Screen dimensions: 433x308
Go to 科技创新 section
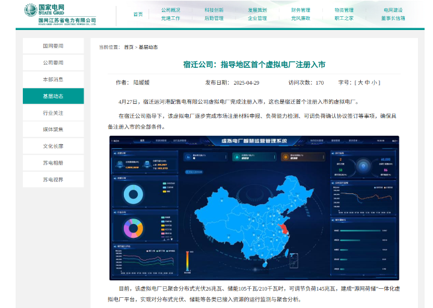pos(213,10)
